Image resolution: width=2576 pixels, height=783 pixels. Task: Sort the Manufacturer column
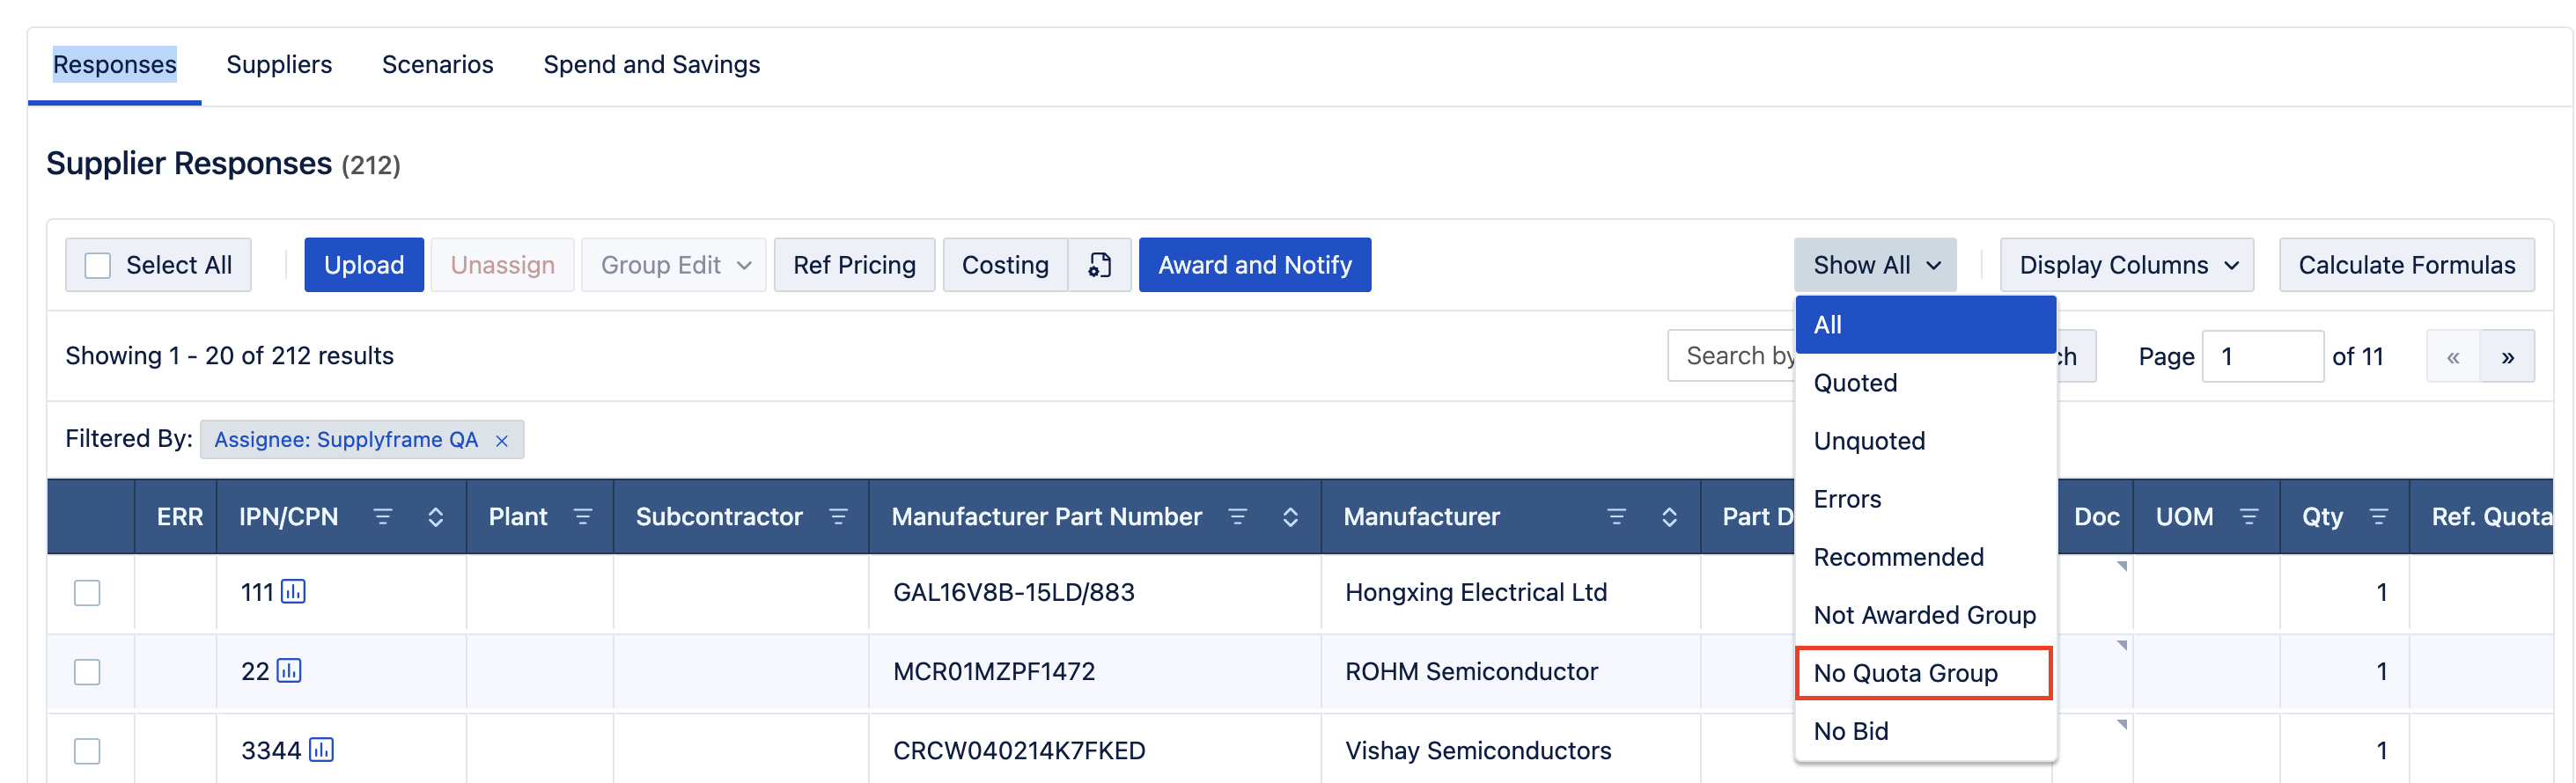coord(1669,517)
